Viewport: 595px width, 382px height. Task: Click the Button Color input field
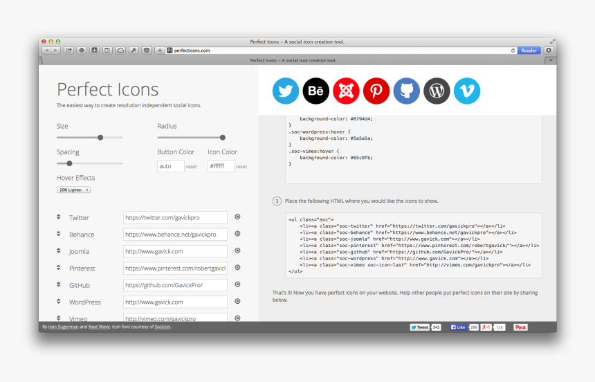point(171,166)
